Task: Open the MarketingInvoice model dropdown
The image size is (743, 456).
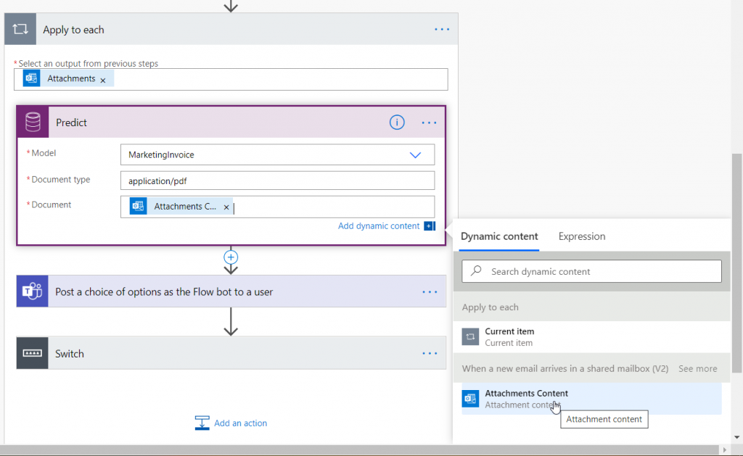Action: click(x=415, y=154)
